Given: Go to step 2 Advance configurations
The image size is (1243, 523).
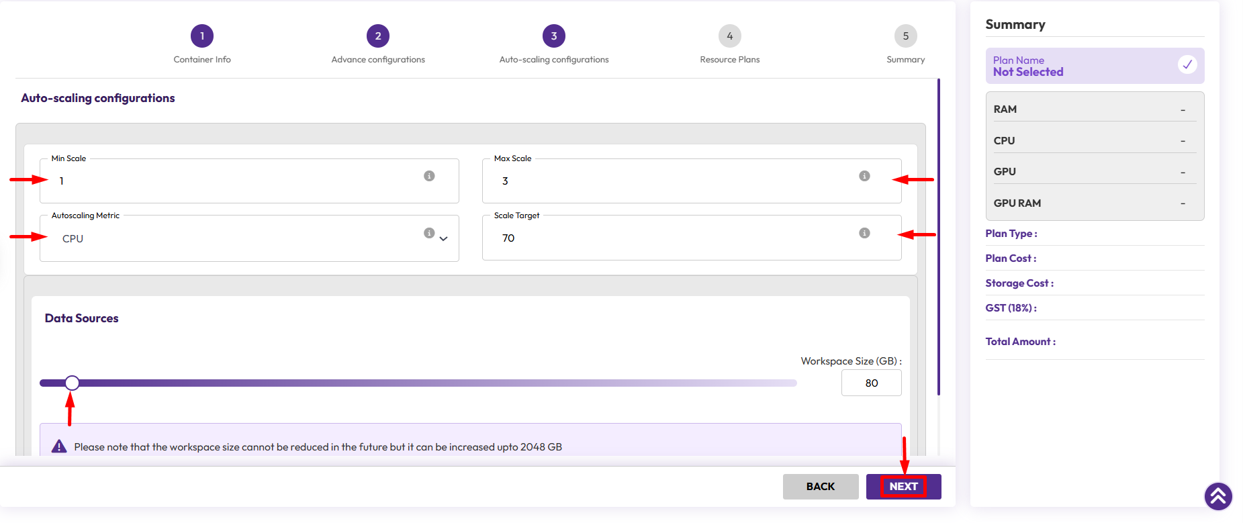Looking at the screenshot, I should (378, 36).
